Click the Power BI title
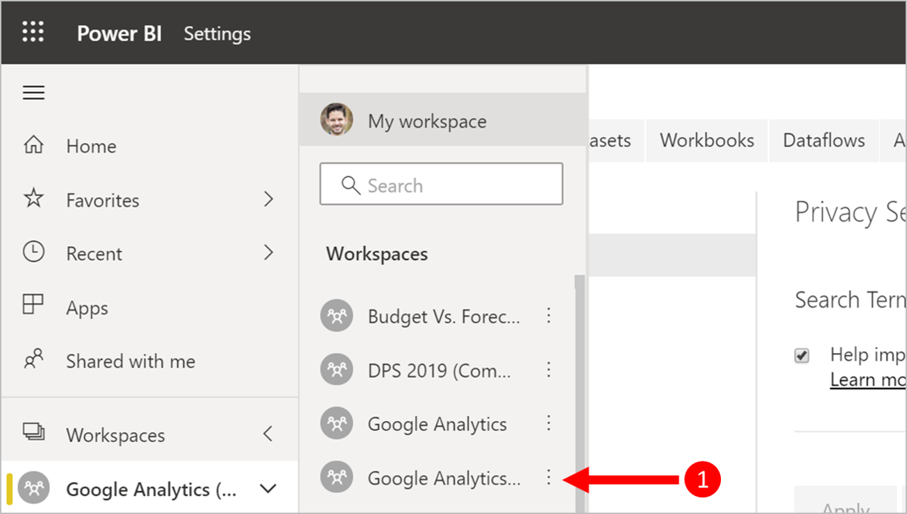The height and width of the screenshot is (514, 907). (119, 33)
